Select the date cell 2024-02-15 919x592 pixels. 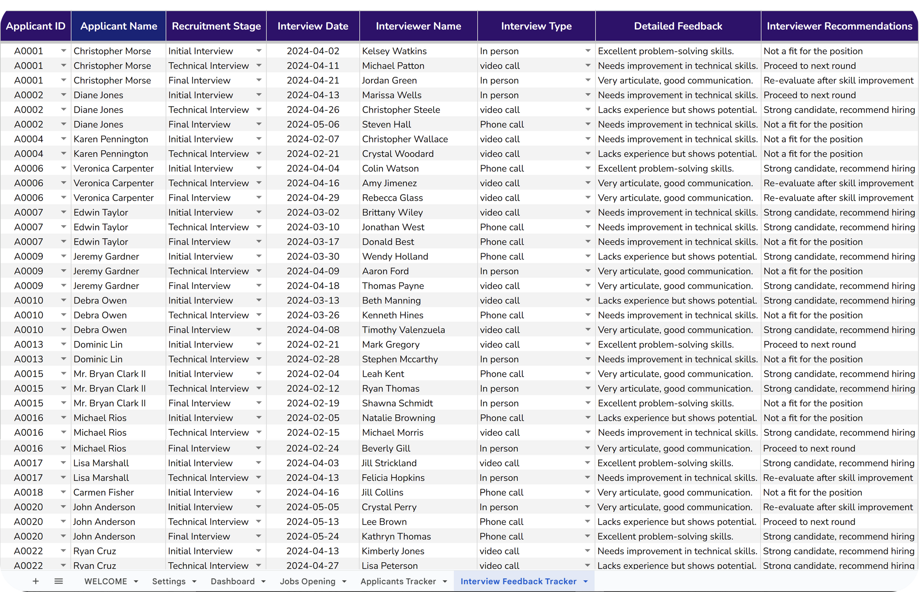click(313, 432)
